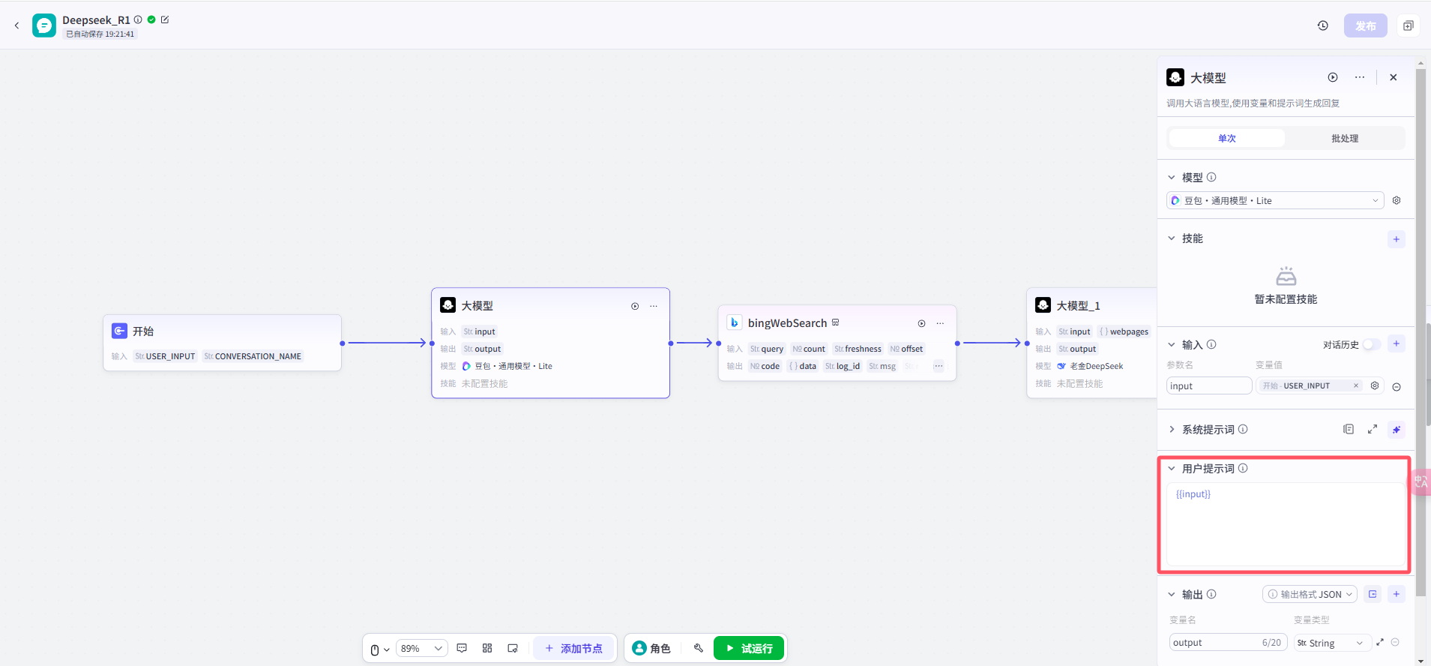This screenshot has height=666, width=1431.
Task: Open bingWebSearch node more options
Action: point(940,323)
